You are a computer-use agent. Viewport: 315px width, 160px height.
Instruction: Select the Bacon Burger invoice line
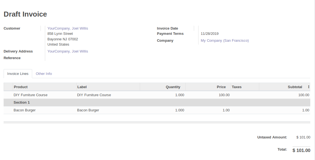25,110
